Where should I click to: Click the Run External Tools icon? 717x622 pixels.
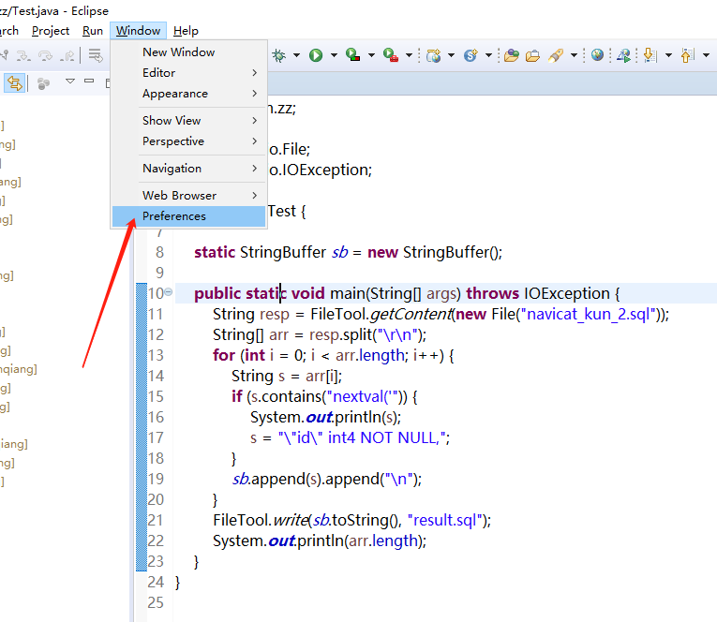[x=391, y=55]
